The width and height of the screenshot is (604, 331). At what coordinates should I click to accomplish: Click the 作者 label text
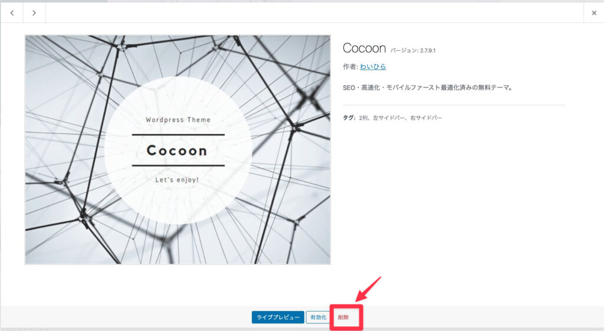point(350,67)
